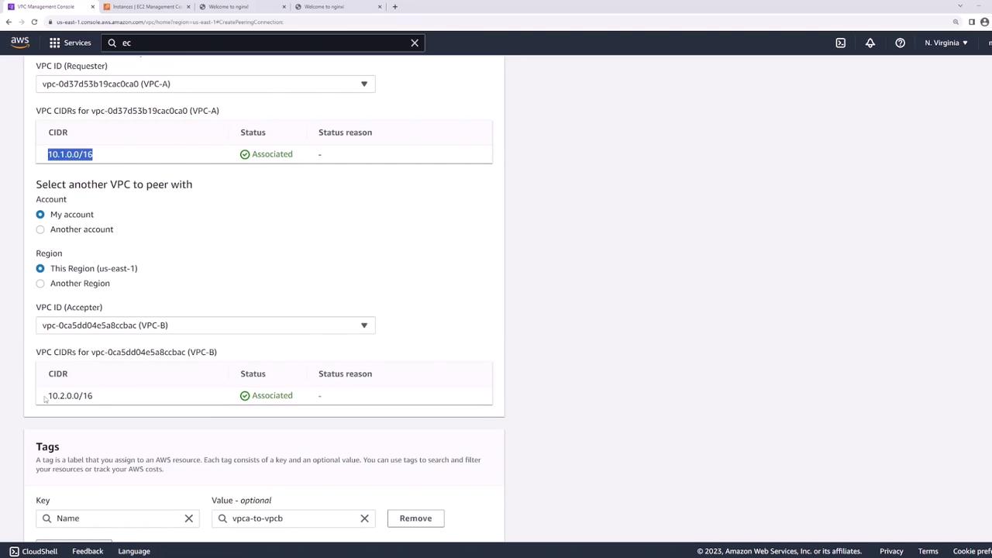The height and width of the screenshot is (558, 992).
Task: Click the AWS logo home icon
Action: tap(19, 43)
